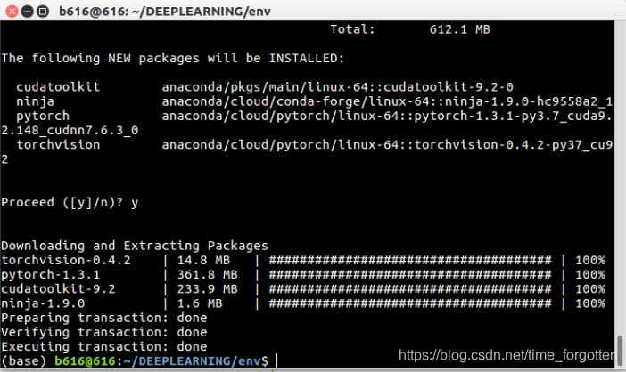This screenshot has height=372, width=626.
Task: Click the 100% value for torchvision
Action: pyautogui.click(x=590, y=260)
